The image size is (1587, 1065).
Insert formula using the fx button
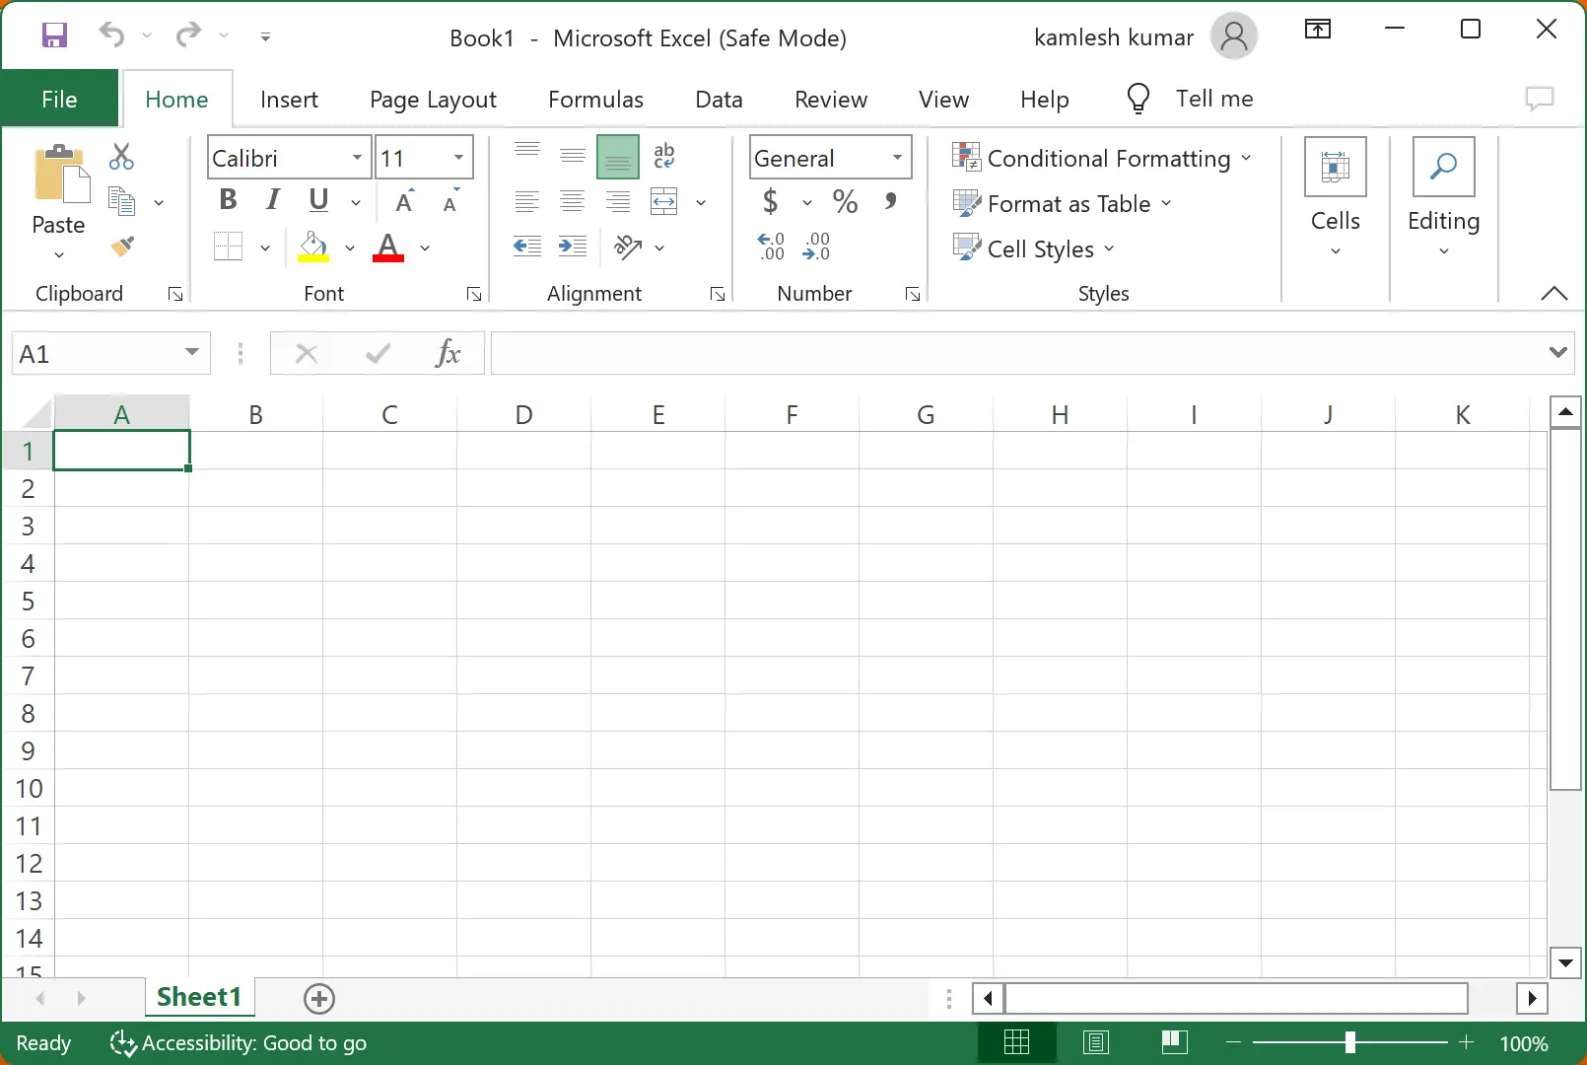pos(449,353)
